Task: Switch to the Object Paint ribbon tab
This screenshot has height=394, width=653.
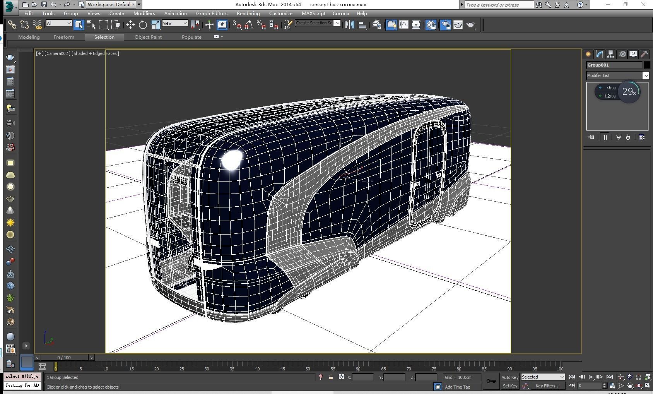Action: coord(148,37)
